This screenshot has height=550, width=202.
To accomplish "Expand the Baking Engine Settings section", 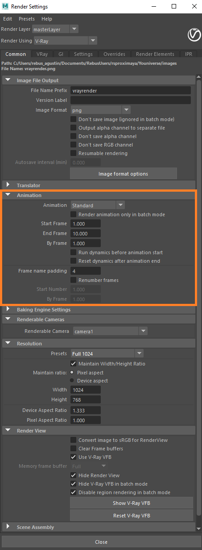I will pyautogui.click(x=8, y=310).
